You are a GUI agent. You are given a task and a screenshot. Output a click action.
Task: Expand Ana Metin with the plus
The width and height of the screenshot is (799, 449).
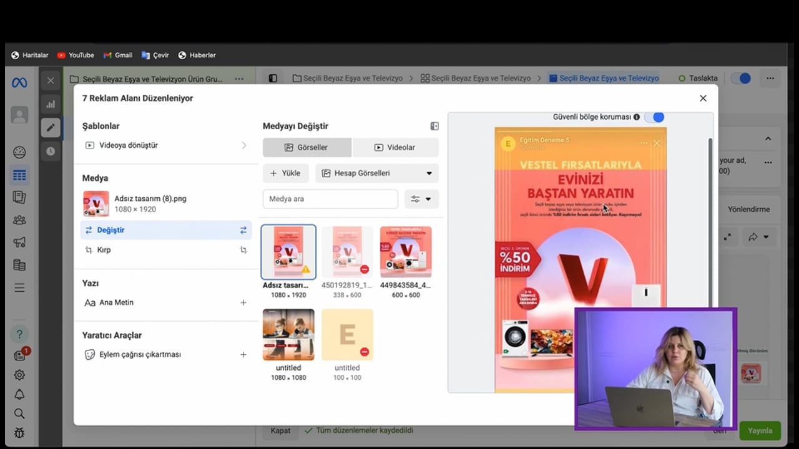click(243, 302)
